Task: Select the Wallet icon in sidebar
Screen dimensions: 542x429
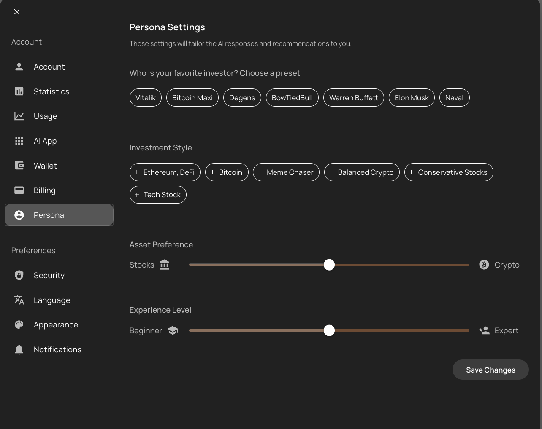Action: coord(19,166)
